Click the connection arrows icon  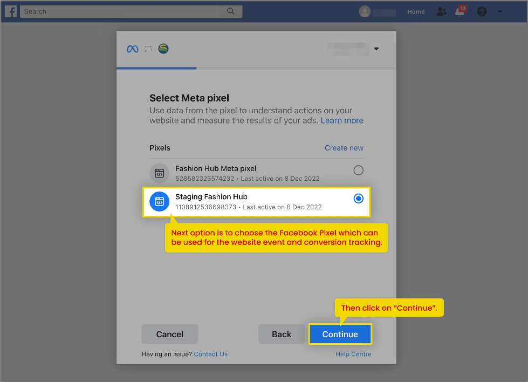(x=148, y=49)
